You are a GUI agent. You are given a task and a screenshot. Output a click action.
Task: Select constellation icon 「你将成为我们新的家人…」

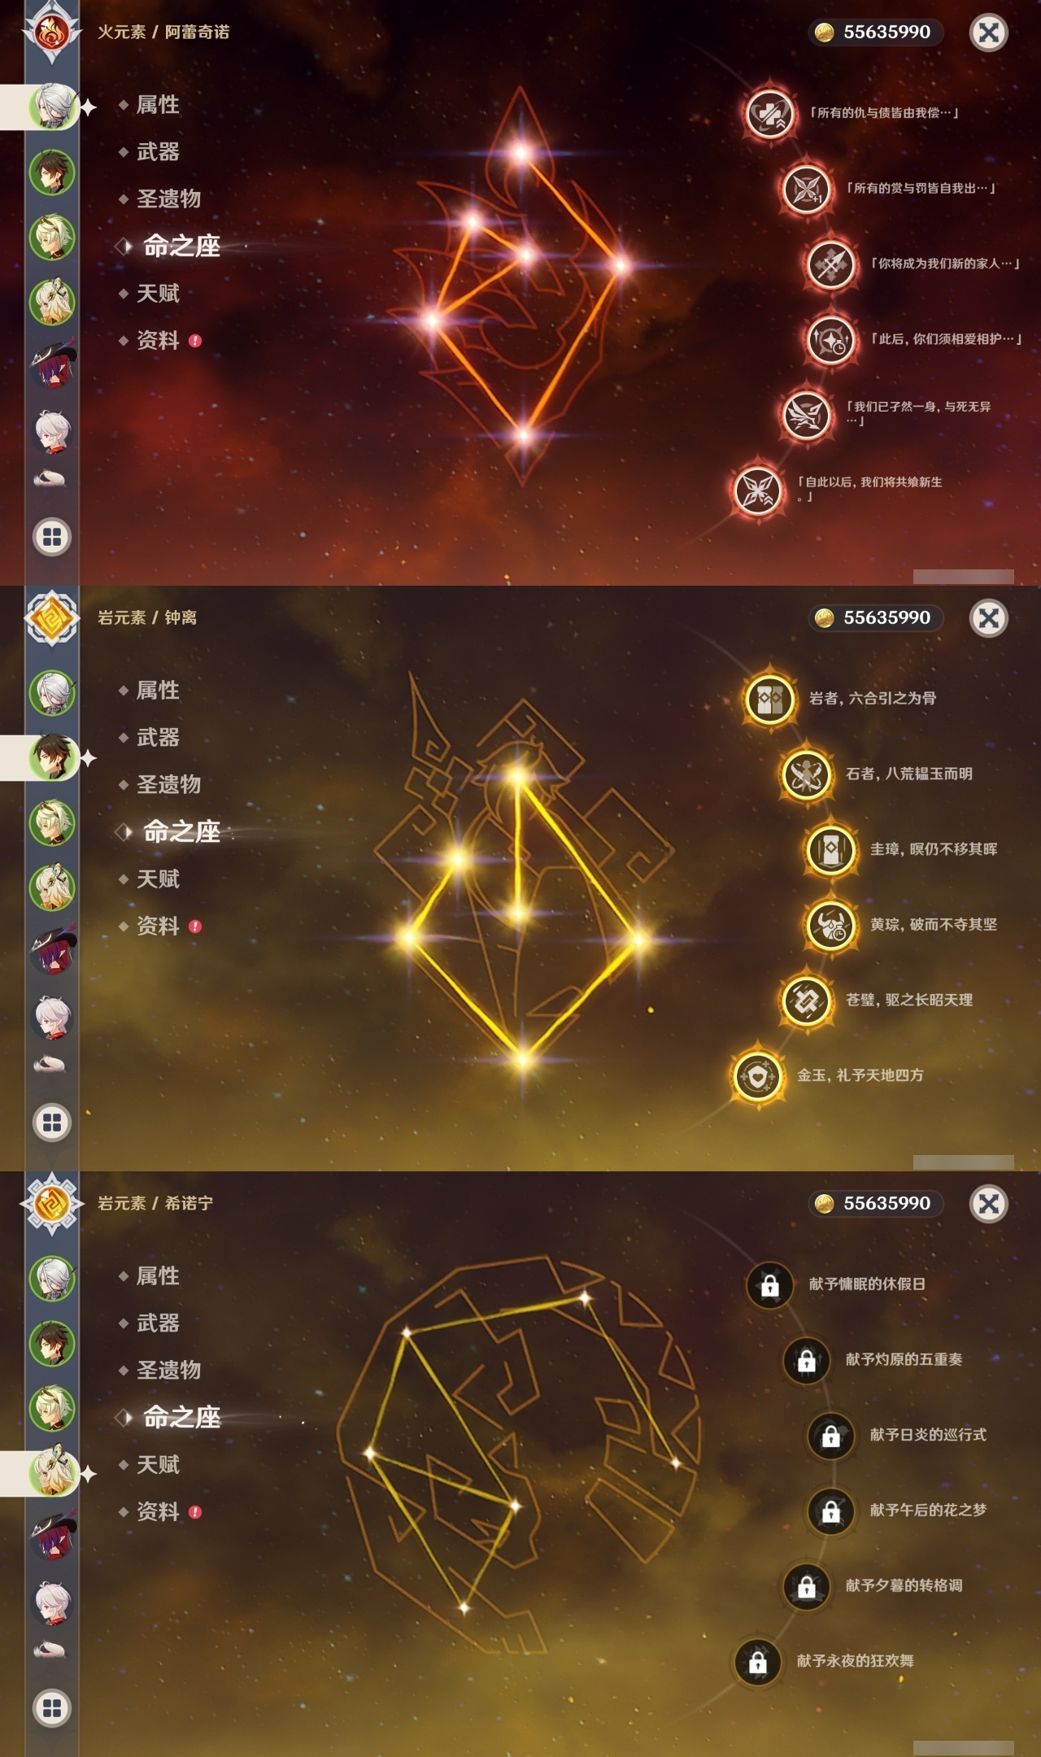click(x=830, y=264)
